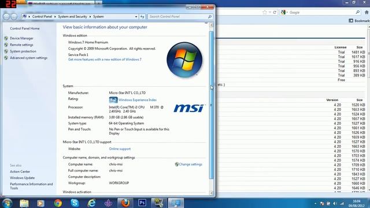
Task: Click the screen recorder taskbar icon
Action: [159, 203]
